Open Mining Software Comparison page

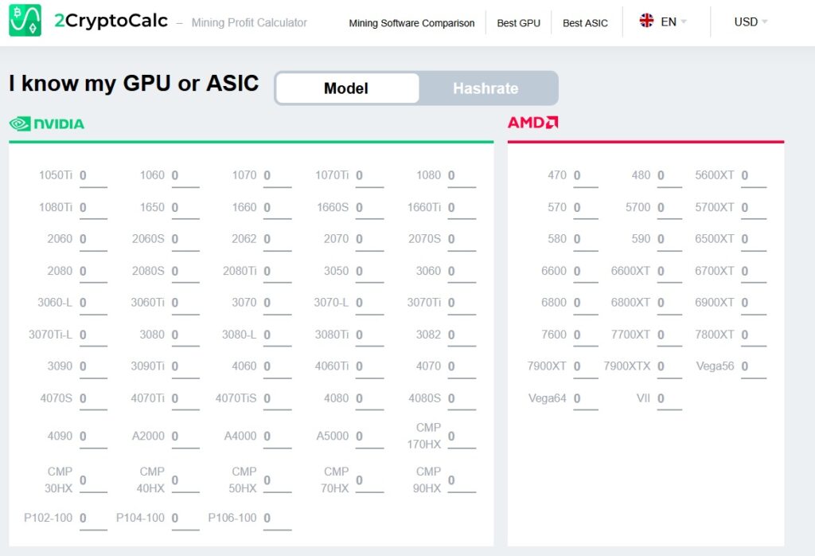click(x=411, y=23)
